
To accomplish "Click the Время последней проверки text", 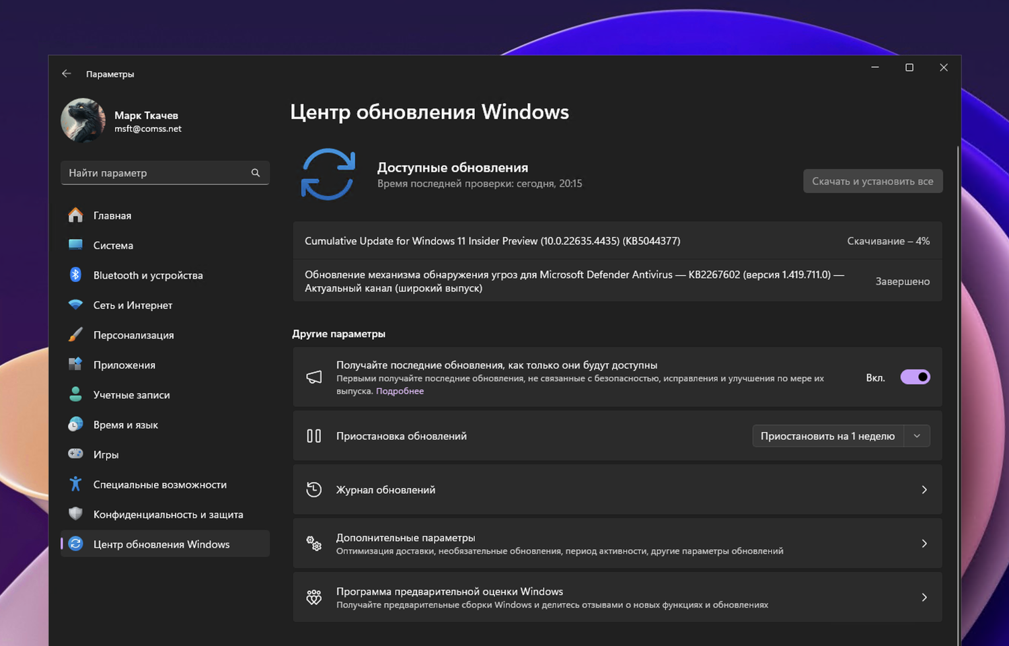I will click(480, 183).
